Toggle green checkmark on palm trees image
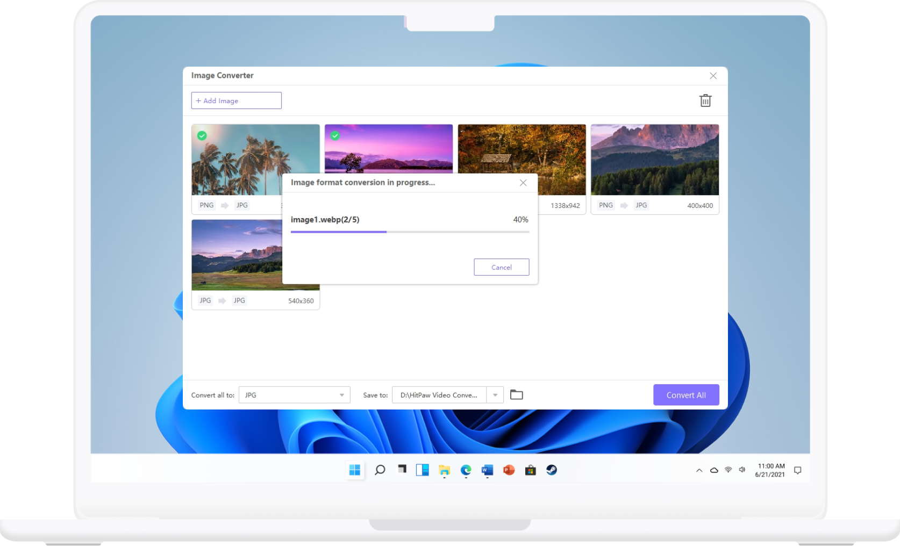The height and width of the screenshot is (546, 900). pyautogui.click(x=202, y=135)
